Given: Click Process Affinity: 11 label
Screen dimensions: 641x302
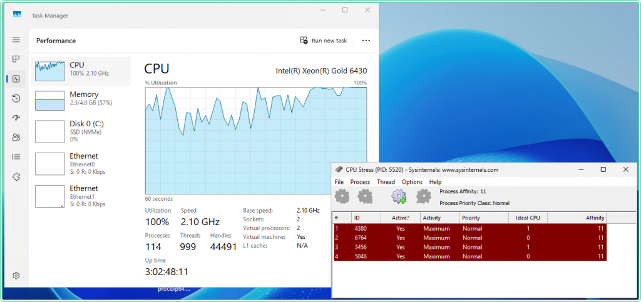Looking at the screenshot, I should click(463, 191).
